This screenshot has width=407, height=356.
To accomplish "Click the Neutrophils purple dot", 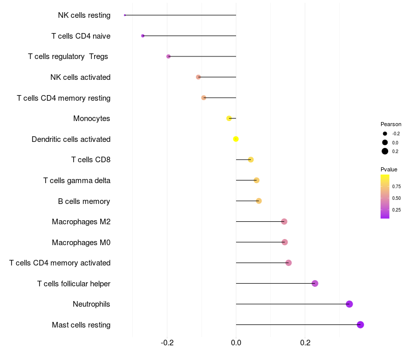I will [x=349, y=304].
